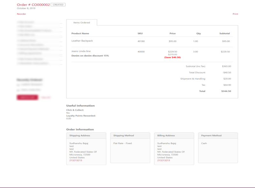Click the Print link
The image size is (255, 188).
pos(235,14)
